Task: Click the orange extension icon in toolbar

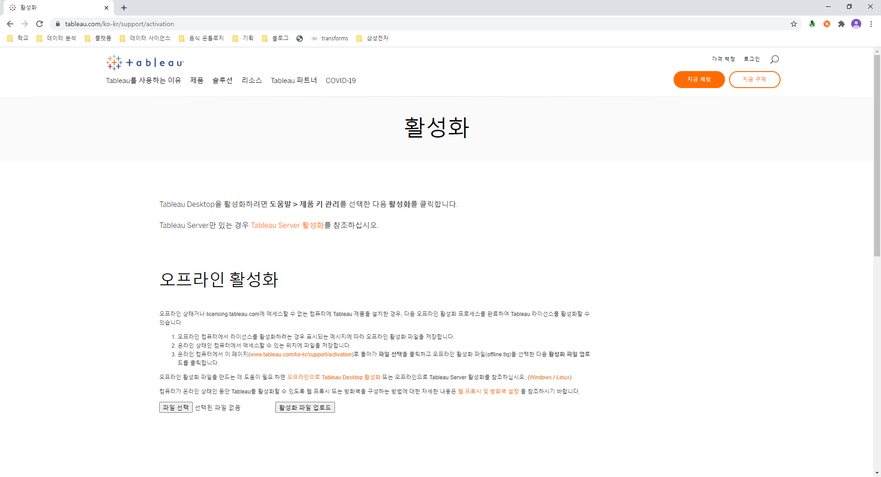Action: tap(827, 24)
